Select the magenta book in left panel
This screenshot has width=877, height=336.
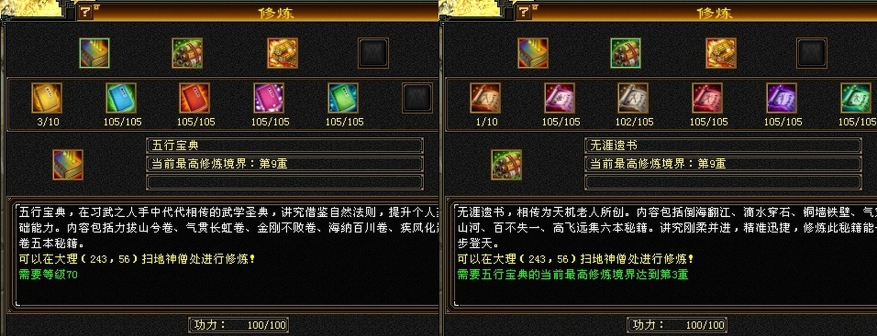269,98
